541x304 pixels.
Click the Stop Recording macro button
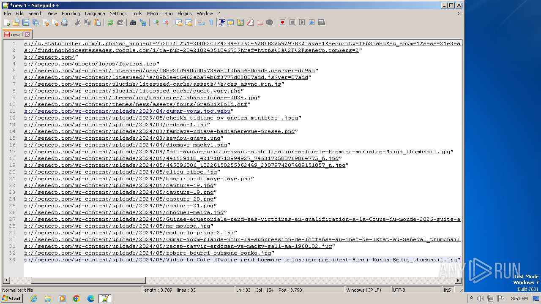(292, 22)
